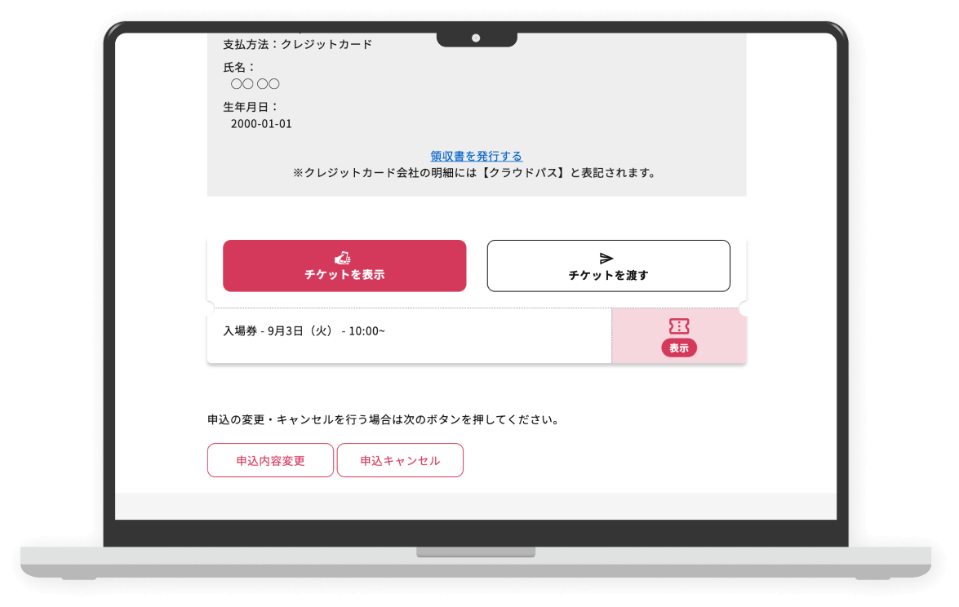
Task: Click the 申込キャンセル button
Action: (400, 460)
